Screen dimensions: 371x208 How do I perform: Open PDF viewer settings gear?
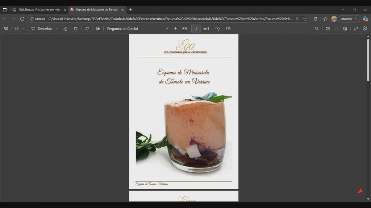pos(364,29)
